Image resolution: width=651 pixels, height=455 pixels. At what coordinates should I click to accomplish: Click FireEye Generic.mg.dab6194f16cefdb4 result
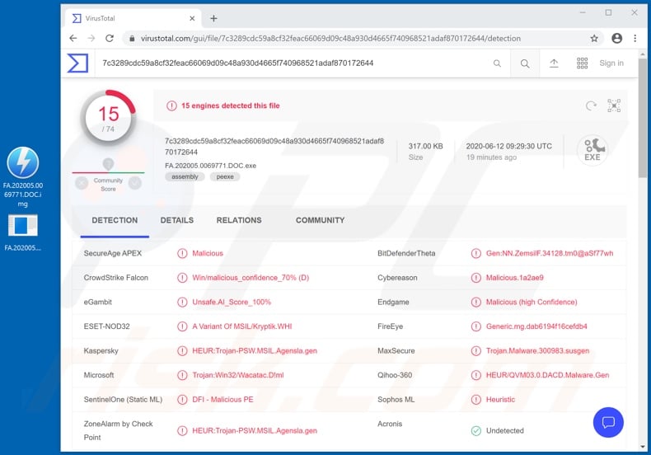tap(536, 326)
